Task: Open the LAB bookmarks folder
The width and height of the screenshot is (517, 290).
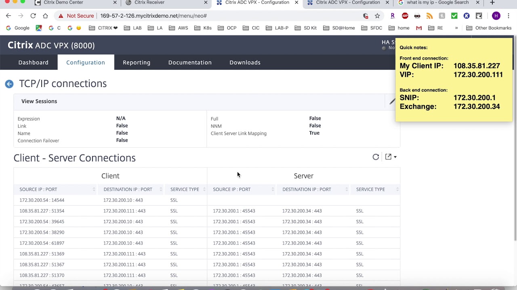Action: (132, 28)
